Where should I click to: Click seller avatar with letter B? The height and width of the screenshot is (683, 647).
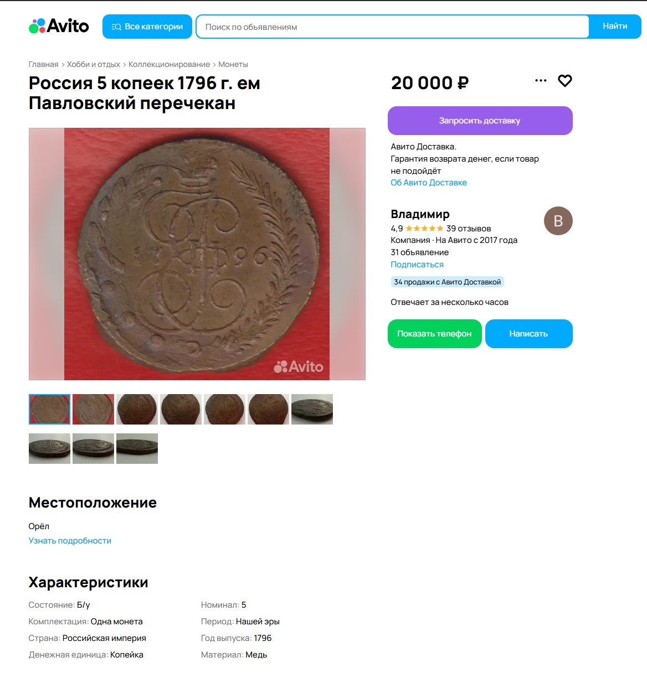click(x=558, y=221)
